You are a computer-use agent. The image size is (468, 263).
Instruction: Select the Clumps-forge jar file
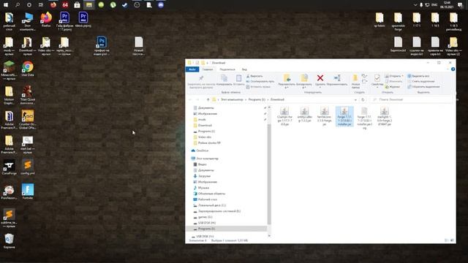coord(284,116)
